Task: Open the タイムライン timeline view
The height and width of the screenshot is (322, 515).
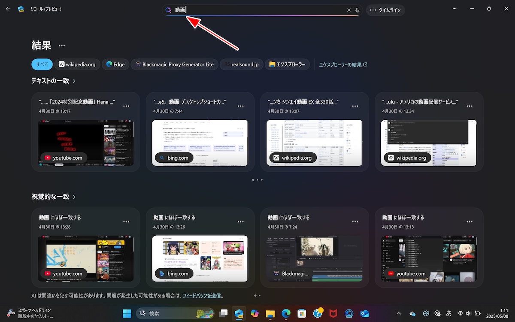Action: click(385, 10)
